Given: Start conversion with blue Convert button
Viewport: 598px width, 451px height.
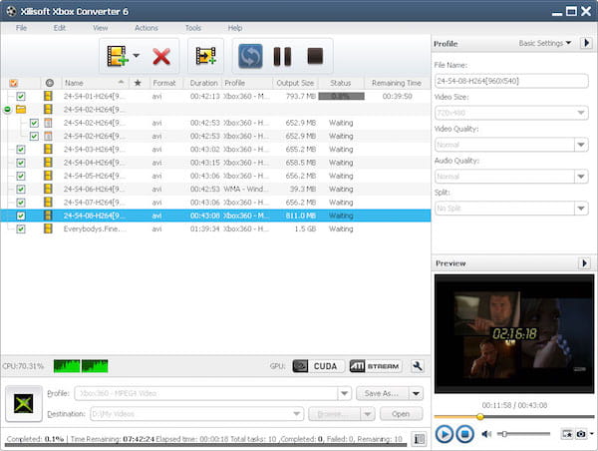Looking at the screenshot, I should click(x=250, y=56).
